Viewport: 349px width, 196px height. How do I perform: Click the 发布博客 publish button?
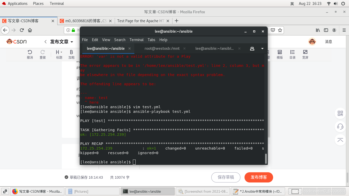pyautogui.click(x=259, y=177)
